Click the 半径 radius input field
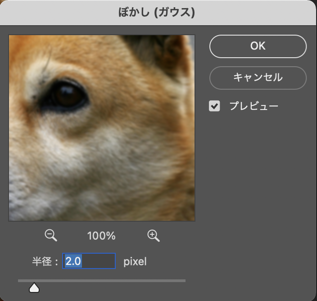This screenshot has height=301, width=317. coord(89,261)
